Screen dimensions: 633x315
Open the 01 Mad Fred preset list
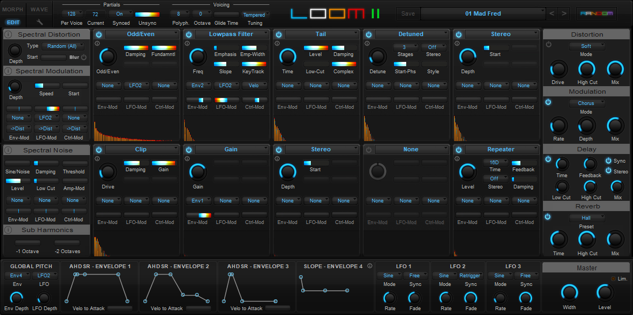pyautogui.click(x=482, y=13)
